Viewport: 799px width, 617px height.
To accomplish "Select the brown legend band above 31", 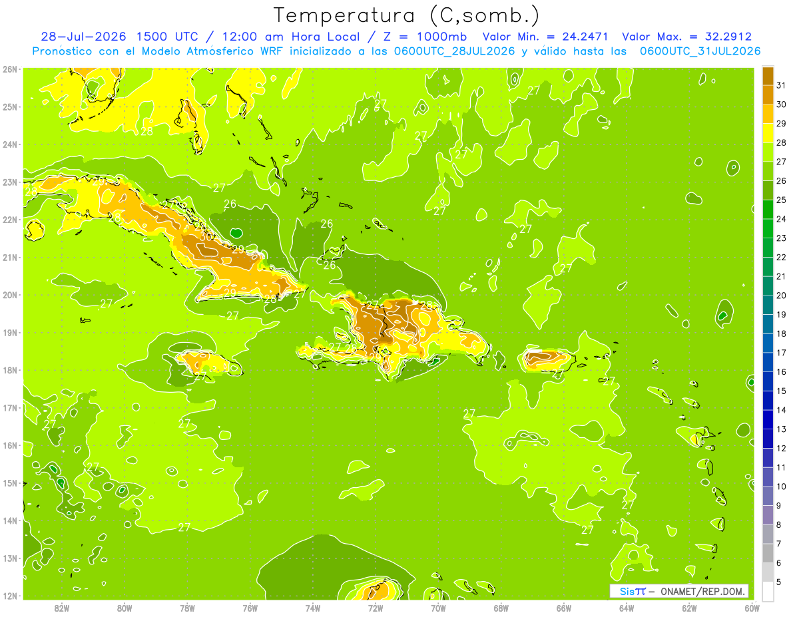I will (x=768, y=76).
